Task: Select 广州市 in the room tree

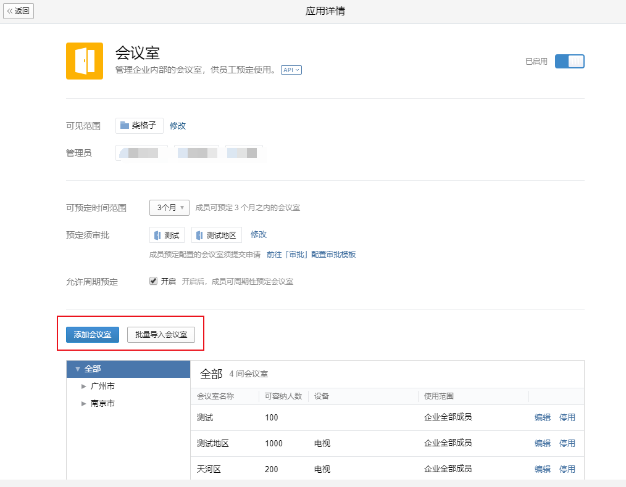Action: [102, 386]
